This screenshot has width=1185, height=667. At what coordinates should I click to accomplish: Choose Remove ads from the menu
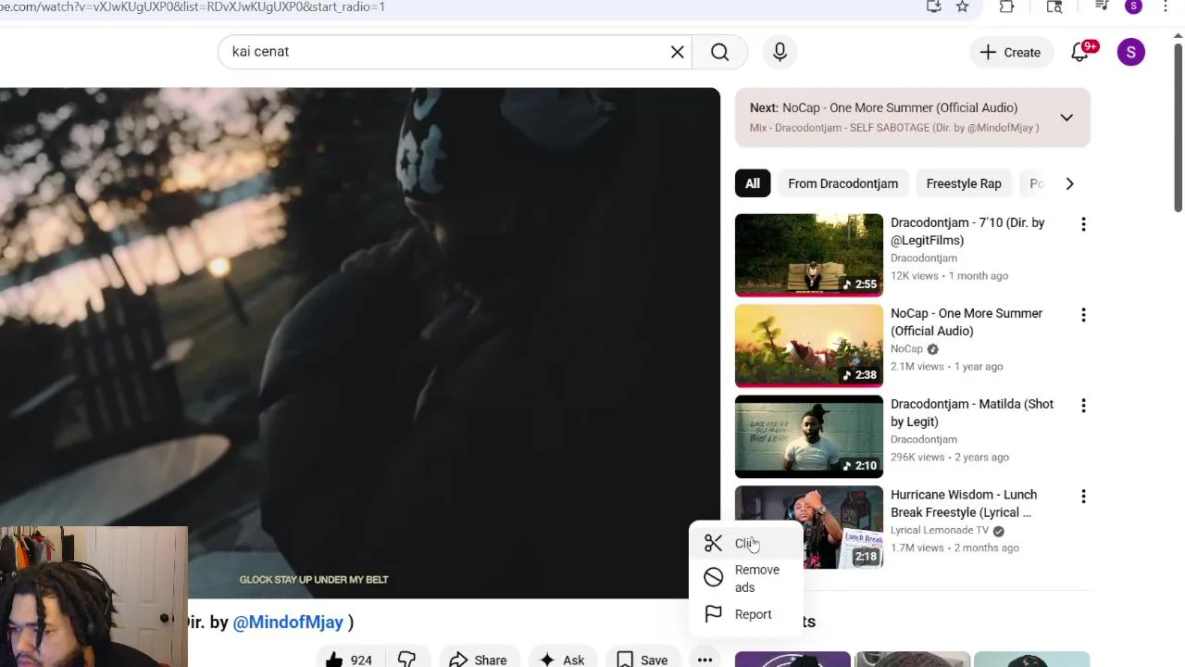tap(746, 578)
